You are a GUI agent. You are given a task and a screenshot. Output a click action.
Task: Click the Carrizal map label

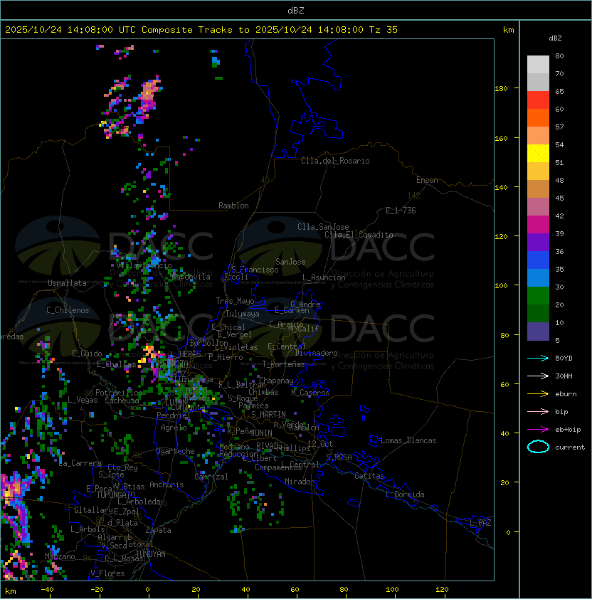point(211,477)
